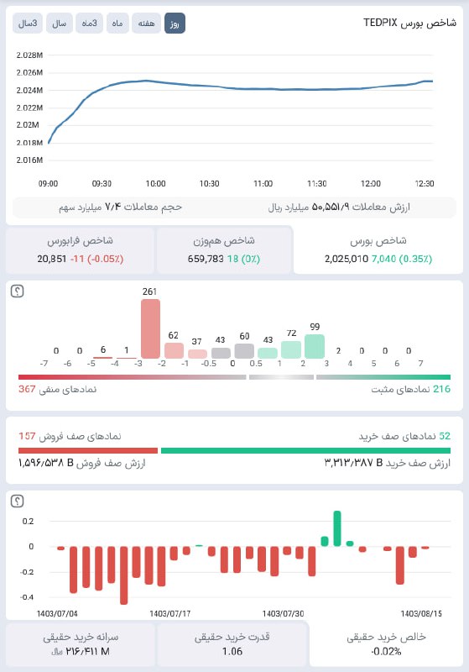Click the red bar labeled 62

pyautogui.click(x=175, y=350)
